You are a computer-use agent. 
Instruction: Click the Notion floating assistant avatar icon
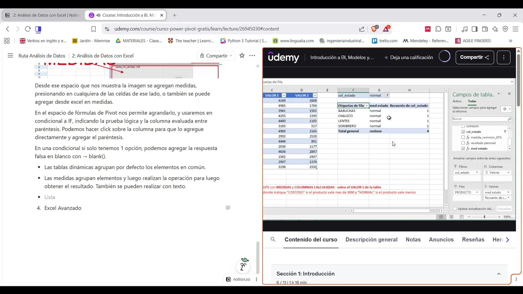243,266
